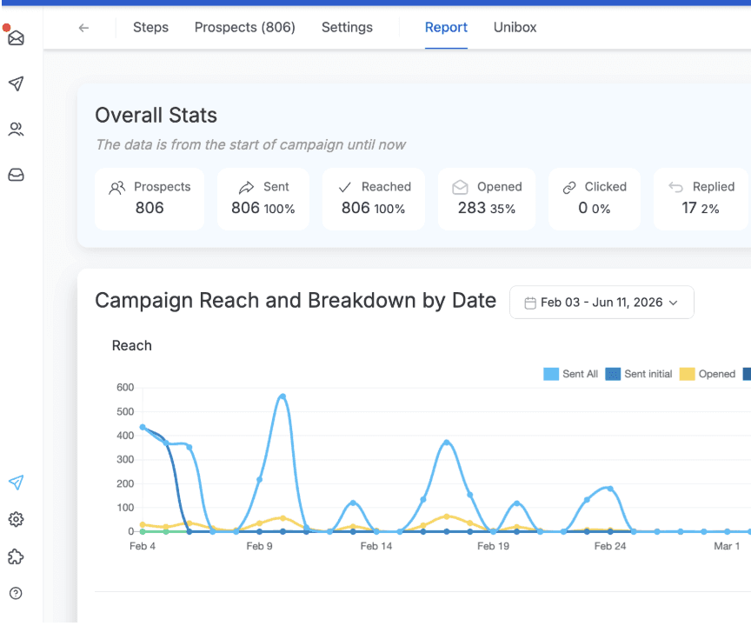The height and width of the screenshot is (626, 751).
Task: Click the Opened 283 stat card
Action: (487, 199)
